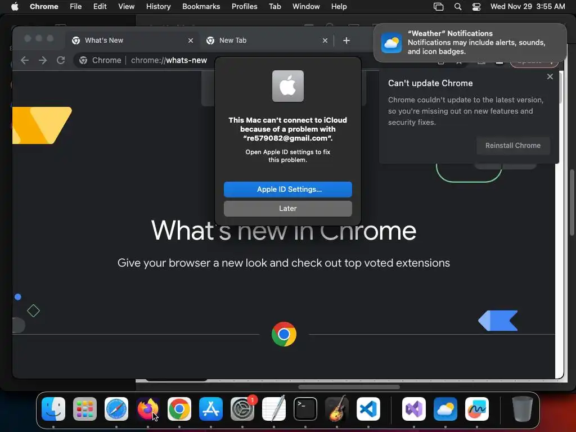Open Visual Studio Code in dock
Screen dimensions: 576x432
(368, 409)
